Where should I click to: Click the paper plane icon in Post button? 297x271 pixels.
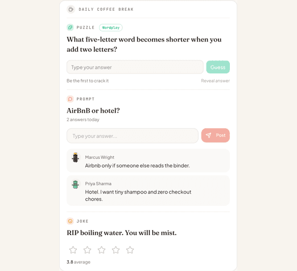pos(208,135)
